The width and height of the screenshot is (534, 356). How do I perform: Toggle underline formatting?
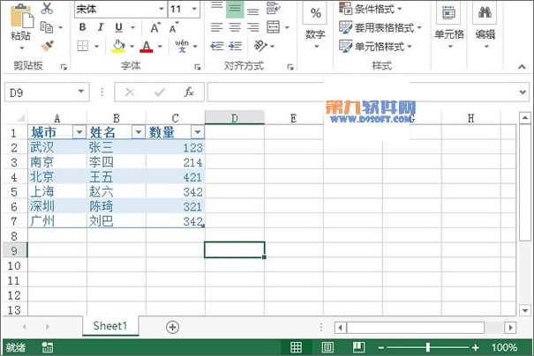pos(118,27)
